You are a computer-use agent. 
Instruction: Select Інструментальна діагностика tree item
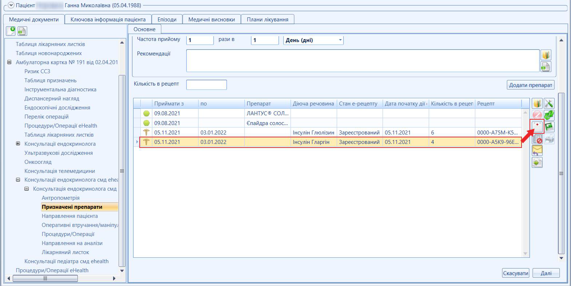pos(60,89)
